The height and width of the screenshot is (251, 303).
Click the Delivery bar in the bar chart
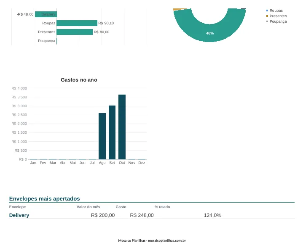pos(46,14)
